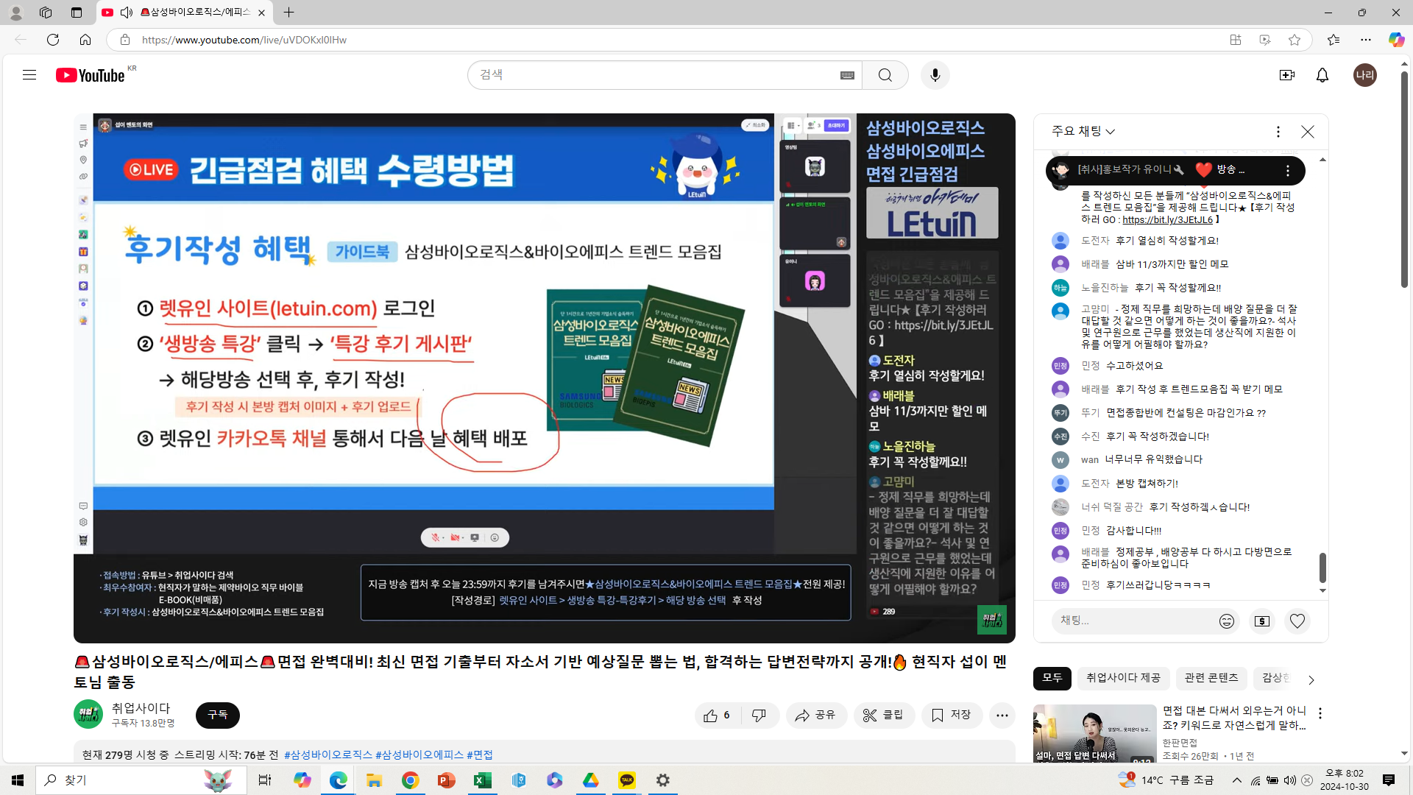Click the 채팅 message input field
Viewport: 1413px width, 795px height.
tap(1133, 621)
